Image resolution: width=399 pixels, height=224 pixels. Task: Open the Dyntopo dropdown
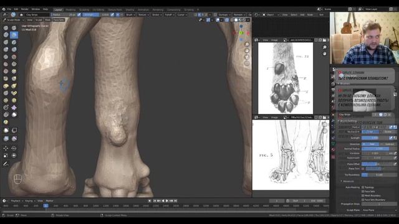tap(224, 15)
